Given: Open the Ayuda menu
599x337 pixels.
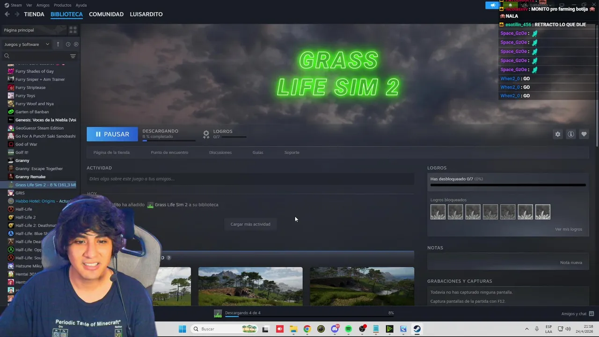Looking at the screenshot, I should (x=81, y=5).
